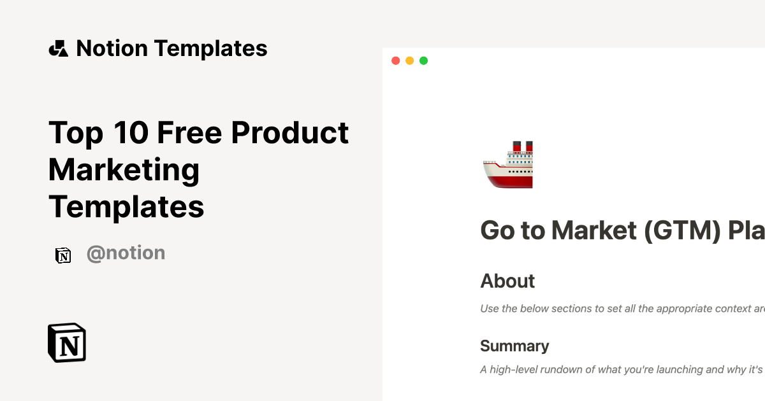The width and height of the screenshot is (765, 401).
Task: Select 'Templates' on the headline's last line
Action: pos(126,206)
